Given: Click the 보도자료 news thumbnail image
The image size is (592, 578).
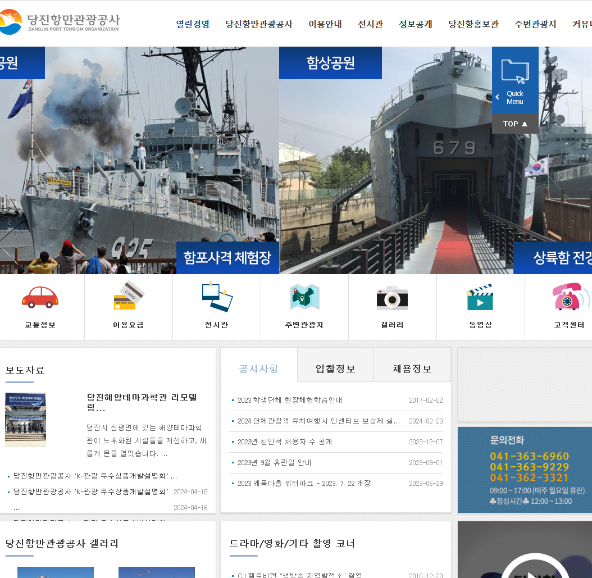Looking at the screenshot, I should tap(26, 420).
